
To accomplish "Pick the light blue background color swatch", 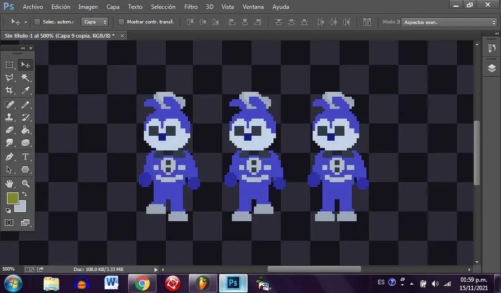I will pyautogui.click(x=21, y=207).
